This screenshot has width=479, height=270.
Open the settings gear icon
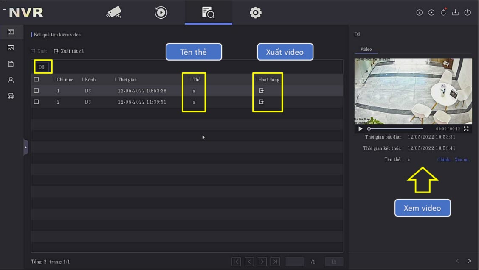pyautogui.click(x=255, y=13)
